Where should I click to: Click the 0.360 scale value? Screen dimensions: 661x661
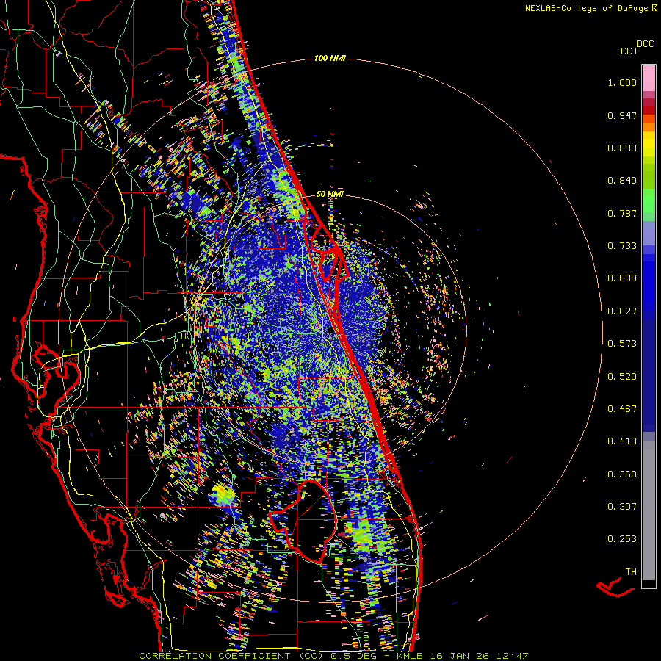(622, 474)
